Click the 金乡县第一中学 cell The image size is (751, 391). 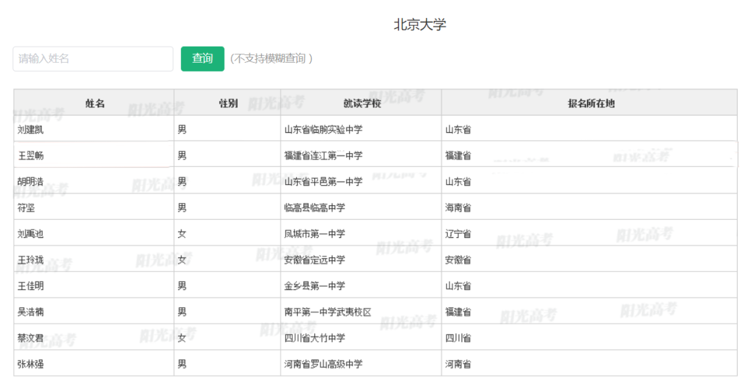tap(314, 286)
